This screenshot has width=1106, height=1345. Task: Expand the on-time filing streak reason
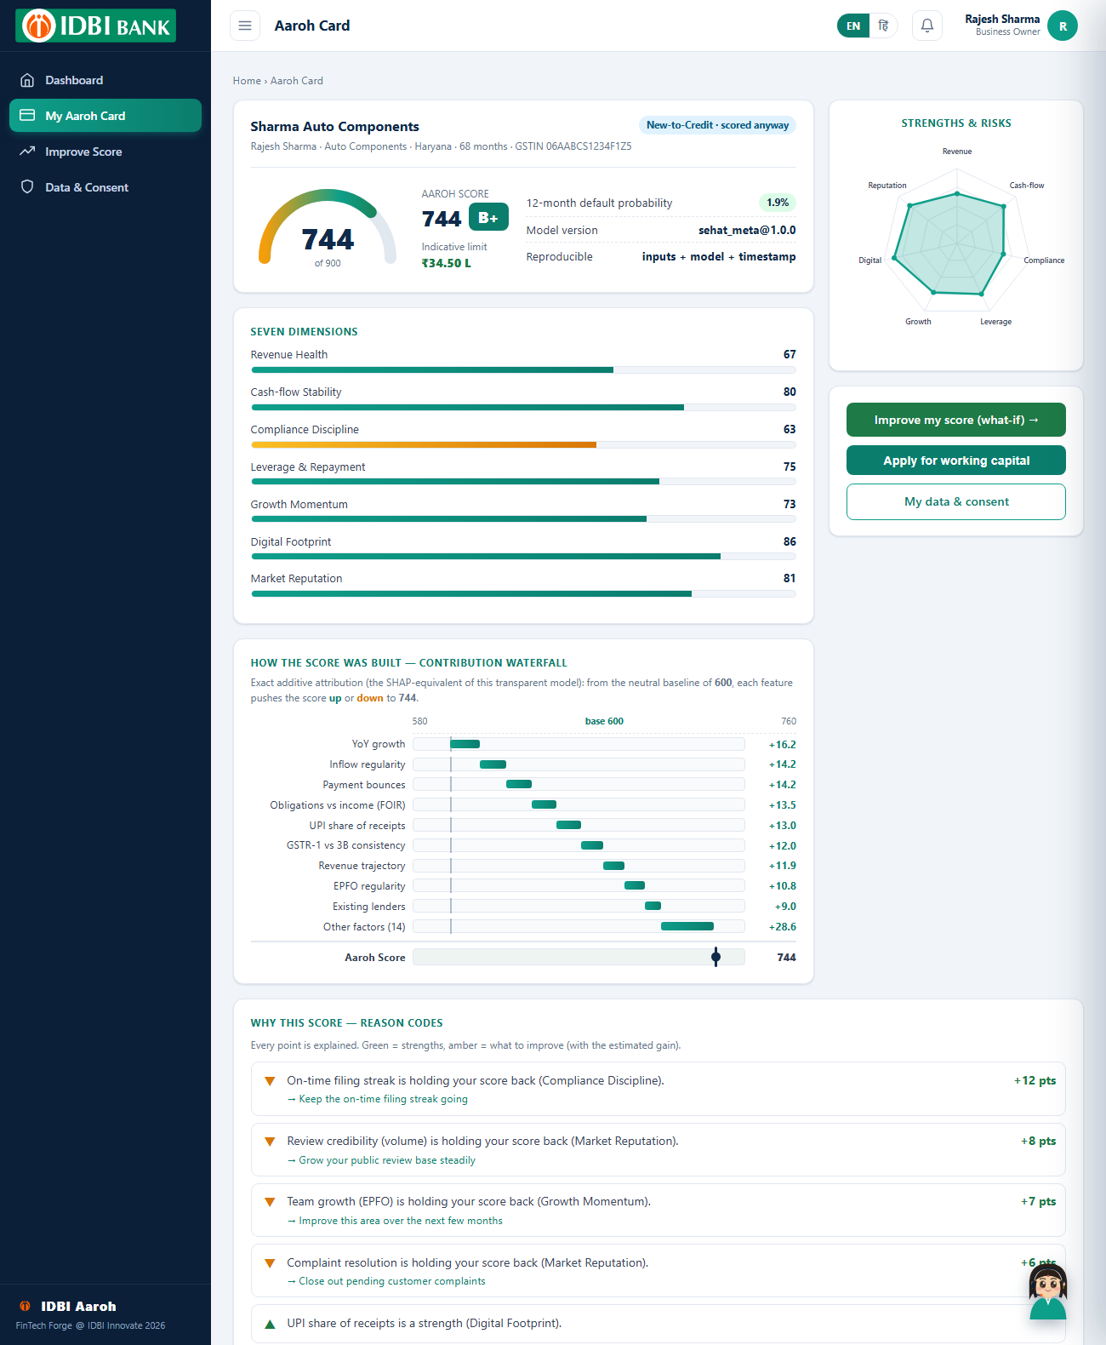(x=658, y=1089)
